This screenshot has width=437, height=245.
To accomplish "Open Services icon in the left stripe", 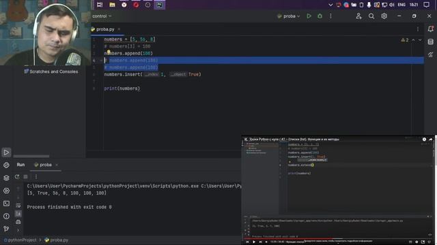I will (x=6, y=191).
